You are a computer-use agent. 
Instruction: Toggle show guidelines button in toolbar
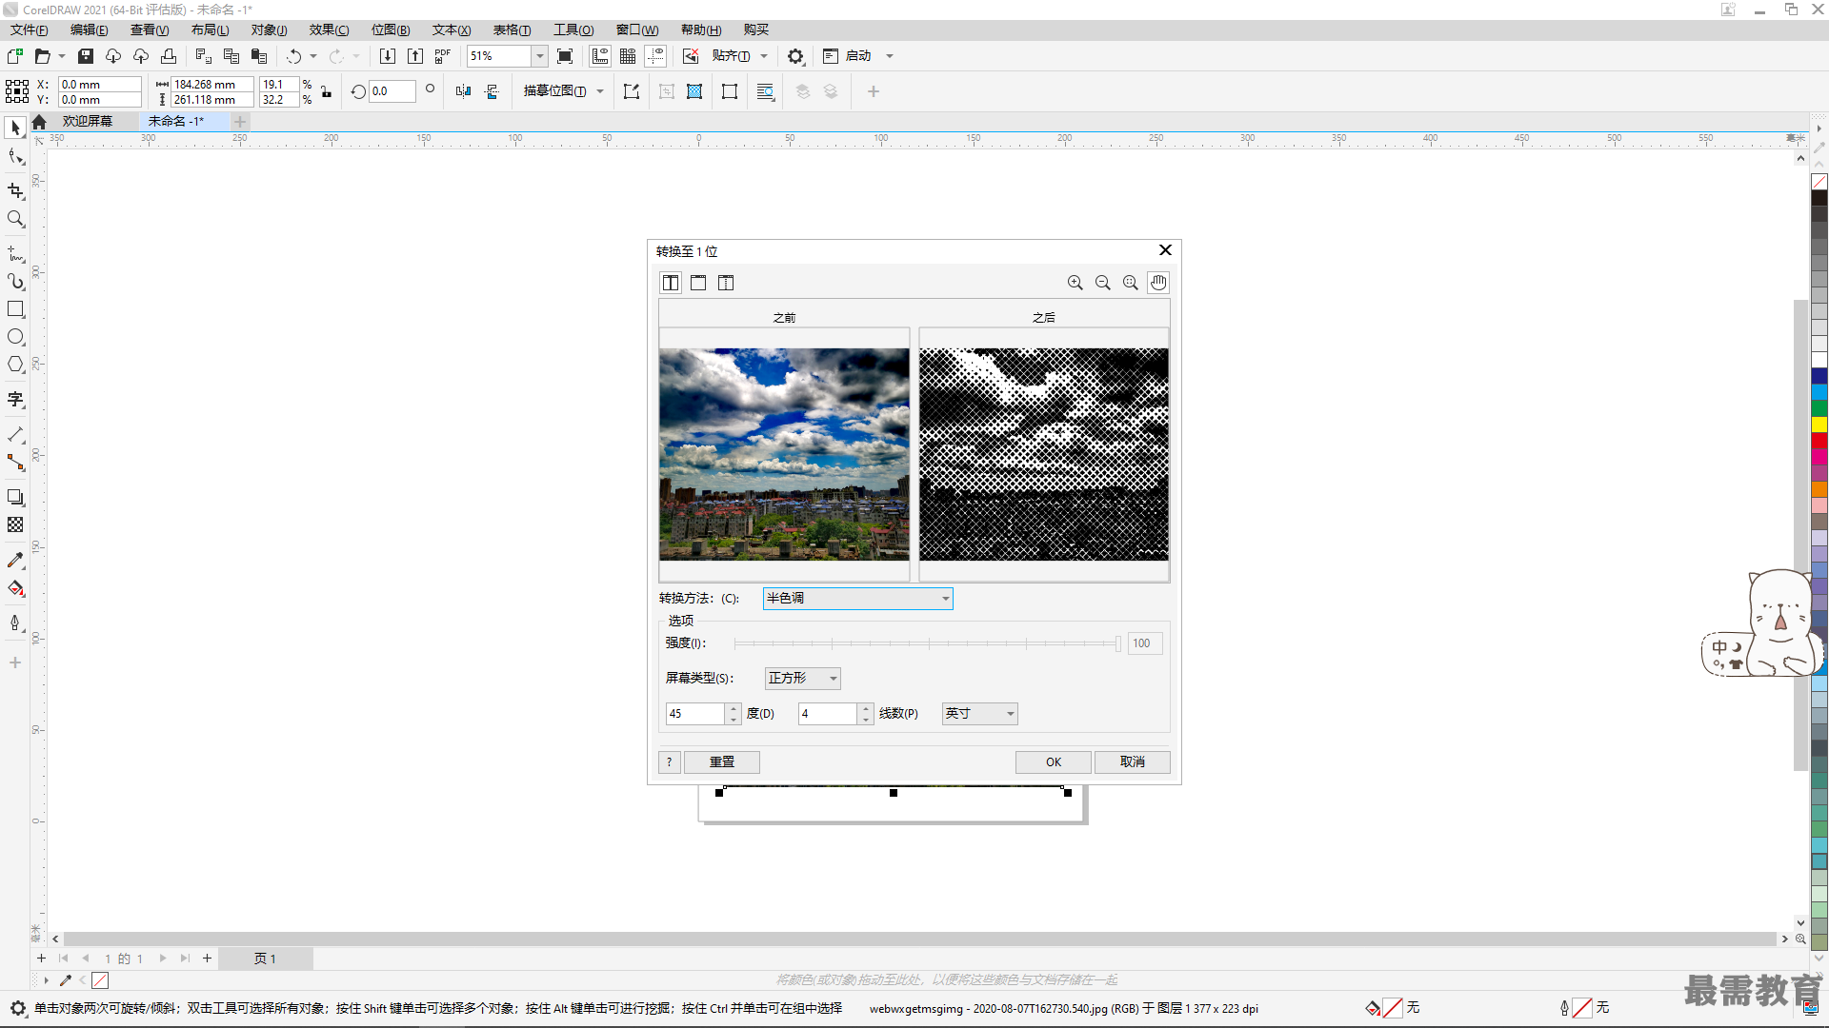tap(655, 56)
